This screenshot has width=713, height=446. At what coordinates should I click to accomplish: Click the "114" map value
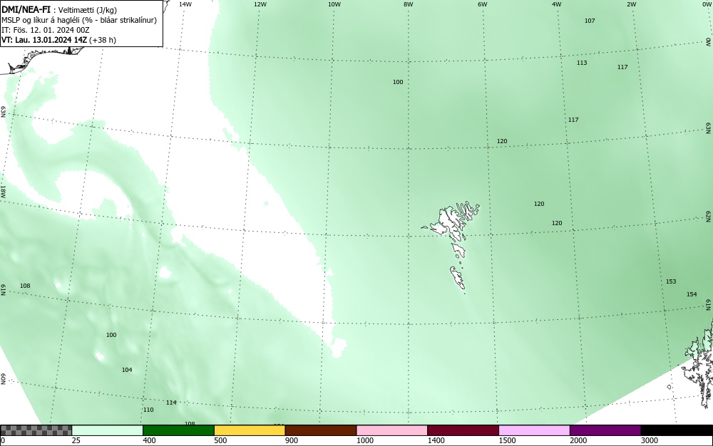tap(171, 403)
